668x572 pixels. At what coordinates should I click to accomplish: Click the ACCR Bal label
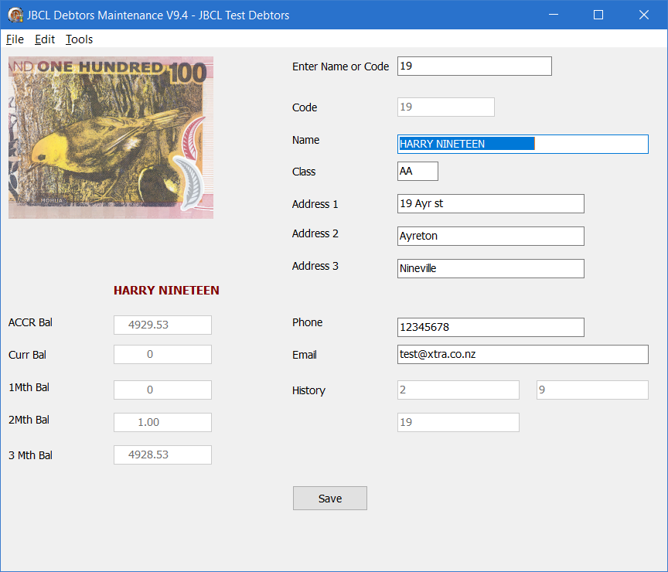coord(30,322)
